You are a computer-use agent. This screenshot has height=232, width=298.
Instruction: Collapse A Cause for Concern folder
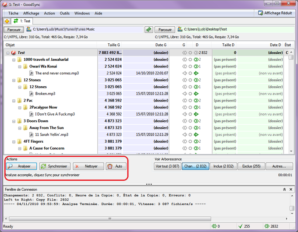point(20,149)
